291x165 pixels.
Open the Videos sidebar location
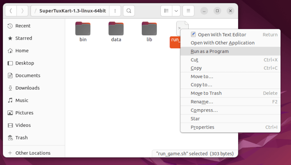click(x=34, y=125)
